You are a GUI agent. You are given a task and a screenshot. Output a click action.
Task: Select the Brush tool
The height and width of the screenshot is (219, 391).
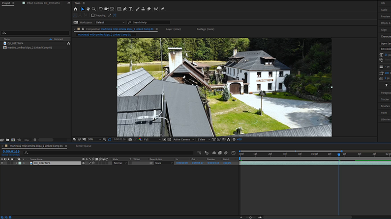point(137,9)
